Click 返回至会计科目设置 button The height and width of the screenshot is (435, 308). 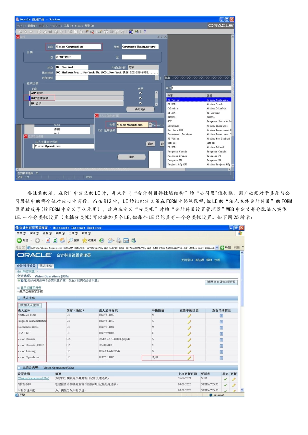coord(221,282)
